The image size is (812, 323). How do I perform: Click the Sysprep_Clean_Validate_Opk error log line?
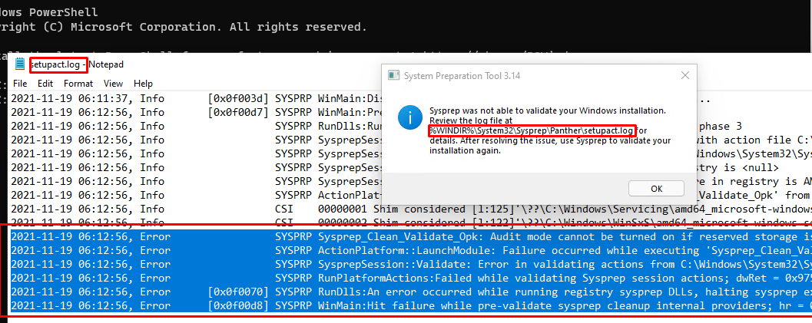point(411,237)
